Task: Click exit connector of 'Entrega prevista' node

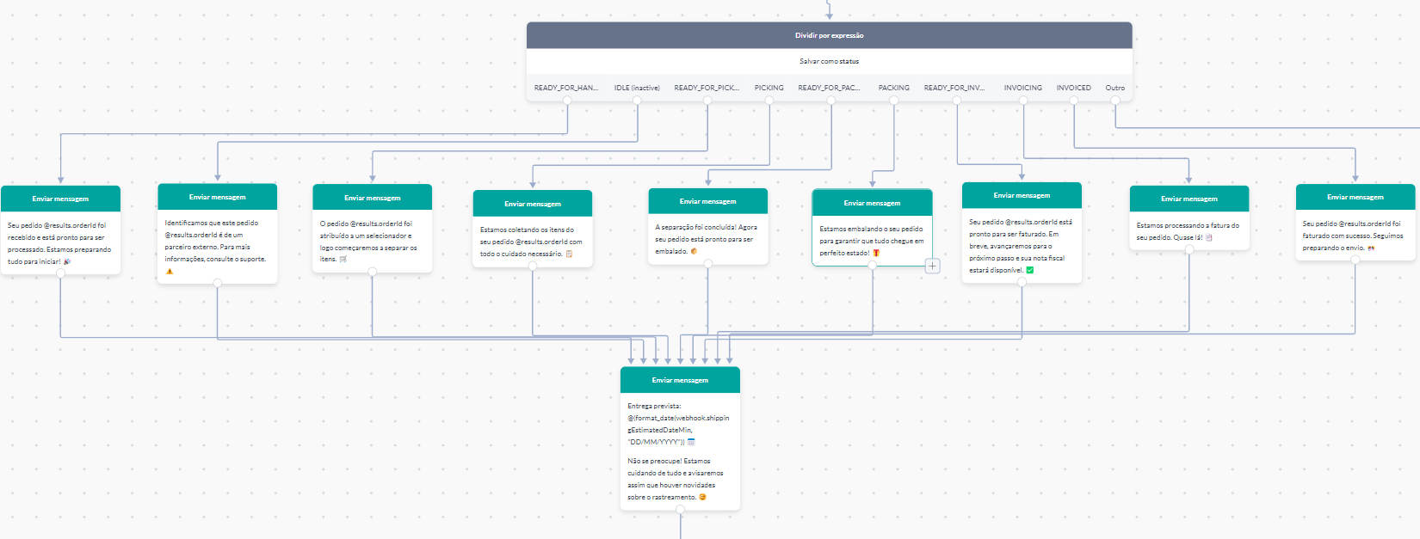Action: click(680, 510)
